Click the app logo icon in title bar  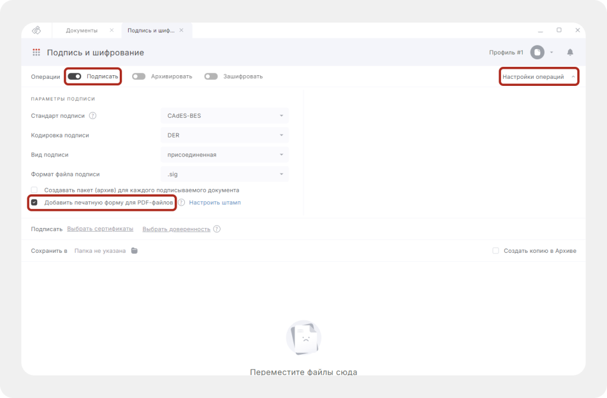pos(37,30)
